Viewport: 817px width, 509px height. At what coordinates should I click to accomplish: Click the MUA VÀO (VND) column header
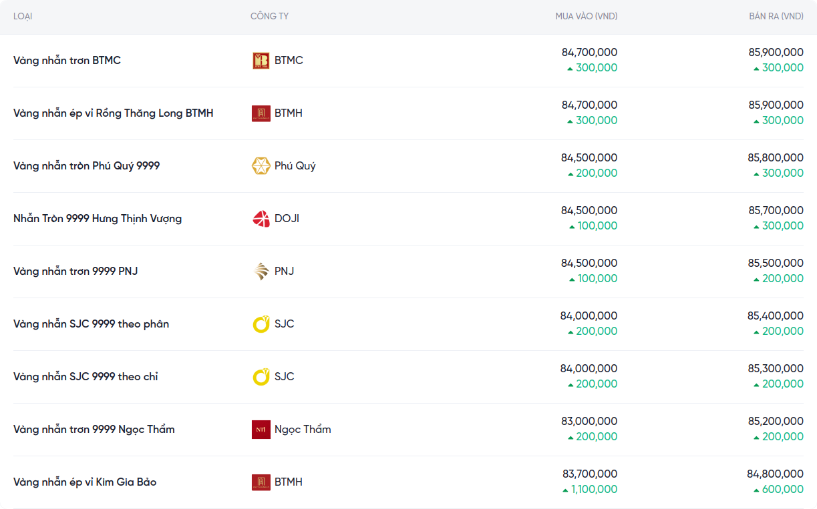point(586,16)
